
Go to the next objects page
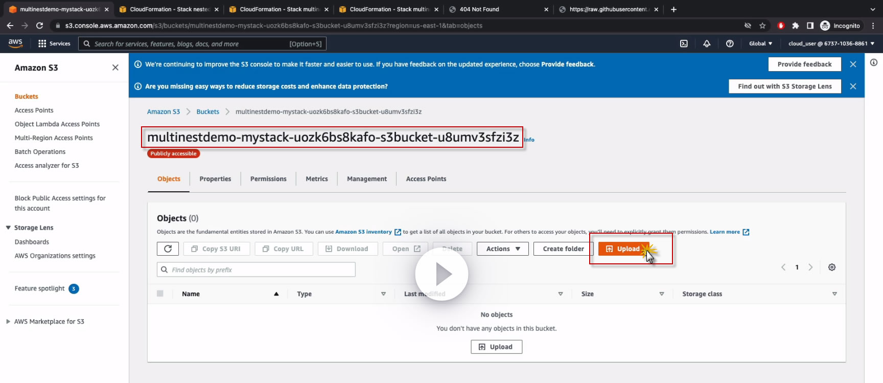click(x=810, y=267)
